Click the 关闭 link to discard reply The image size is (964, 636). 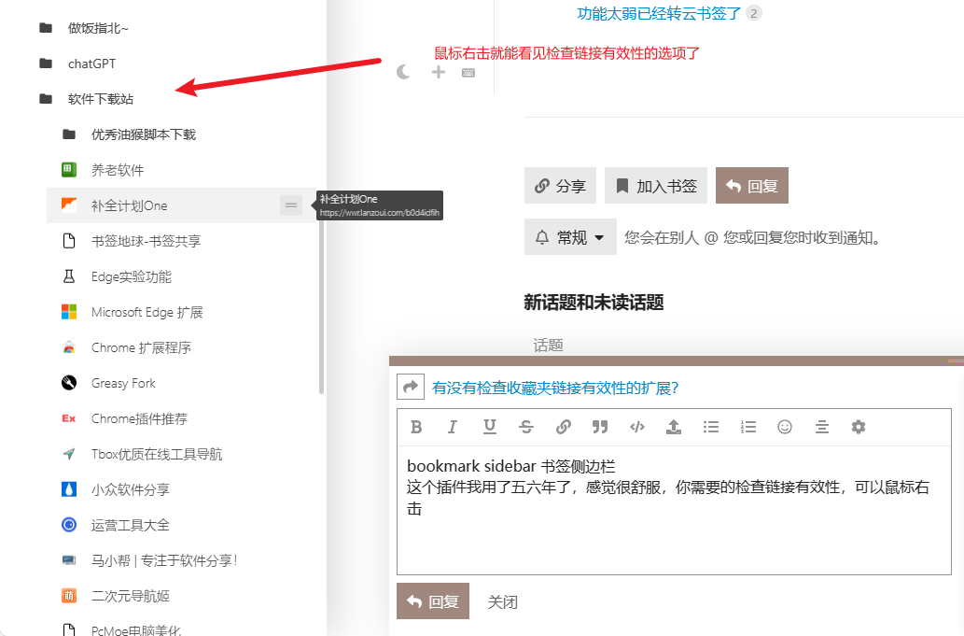click(x=503, y=601)
